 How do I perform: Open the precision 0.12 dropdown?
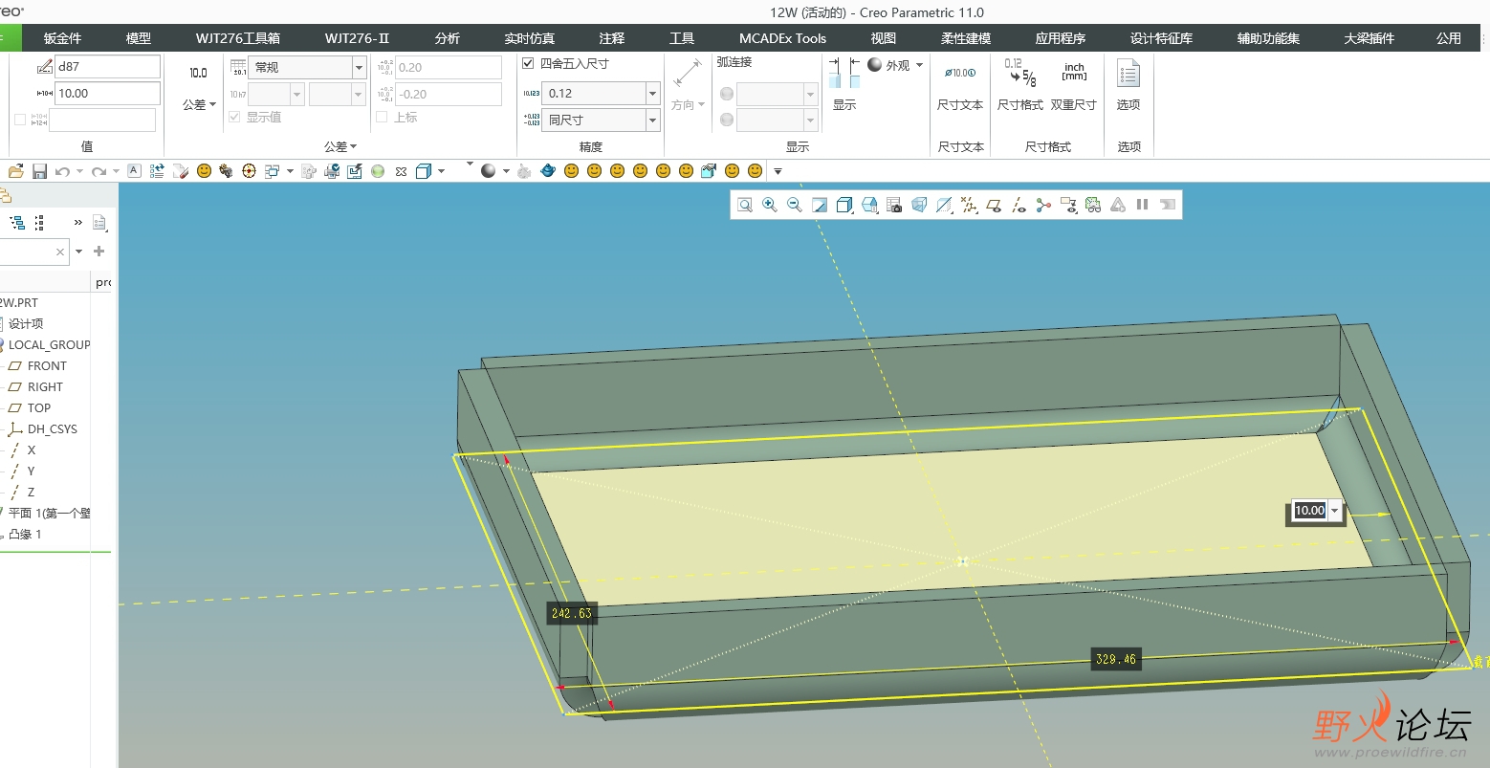tap(653, 93)
